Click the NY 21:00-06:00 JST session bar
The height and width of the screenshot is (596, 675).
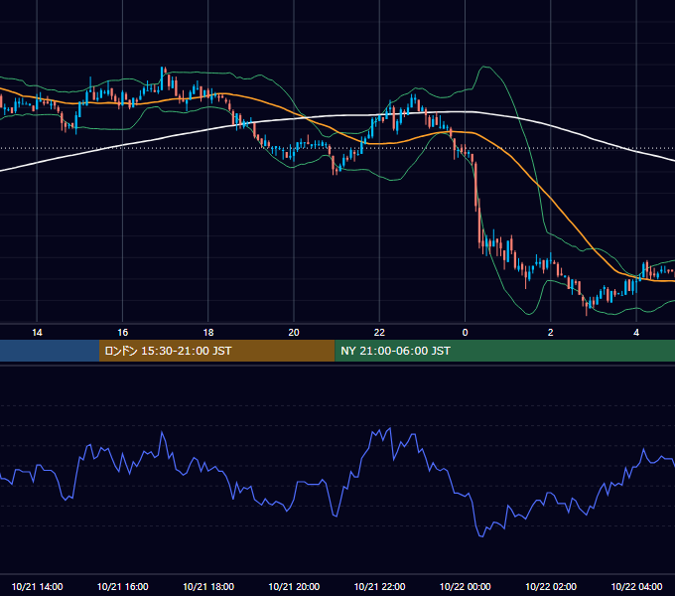[505, 351]
